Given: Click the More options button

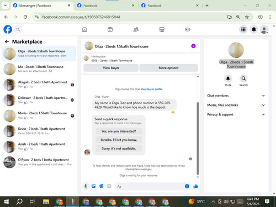Looking at the screenshot, I should pyautogui.click(x=168, y=68).
